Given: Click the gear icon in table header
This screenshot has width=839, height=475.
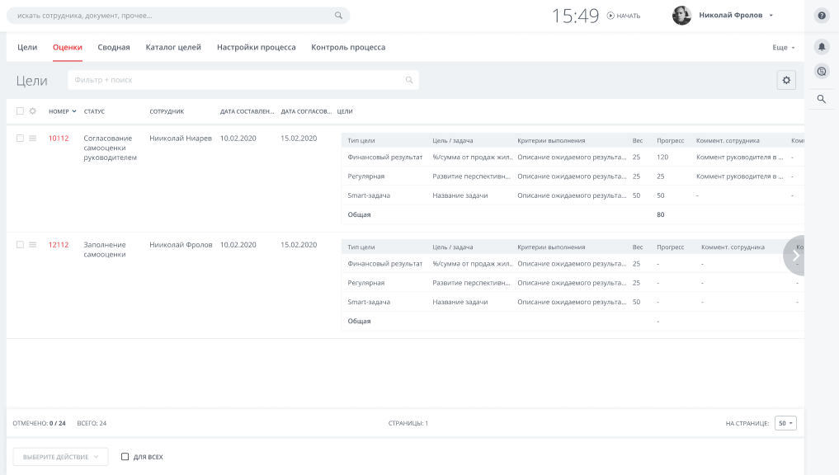Looking at the screenshot, I should pos(33,111).
